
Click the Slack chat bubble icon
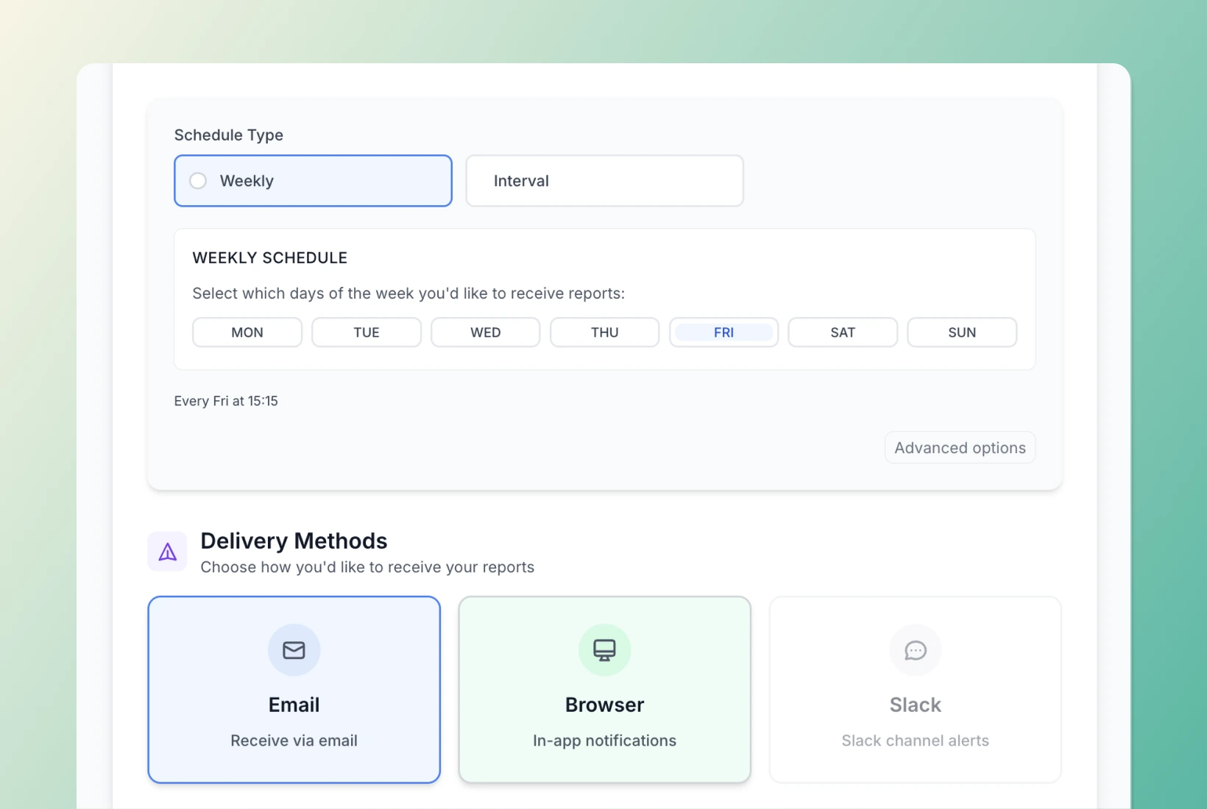[915, 650]
